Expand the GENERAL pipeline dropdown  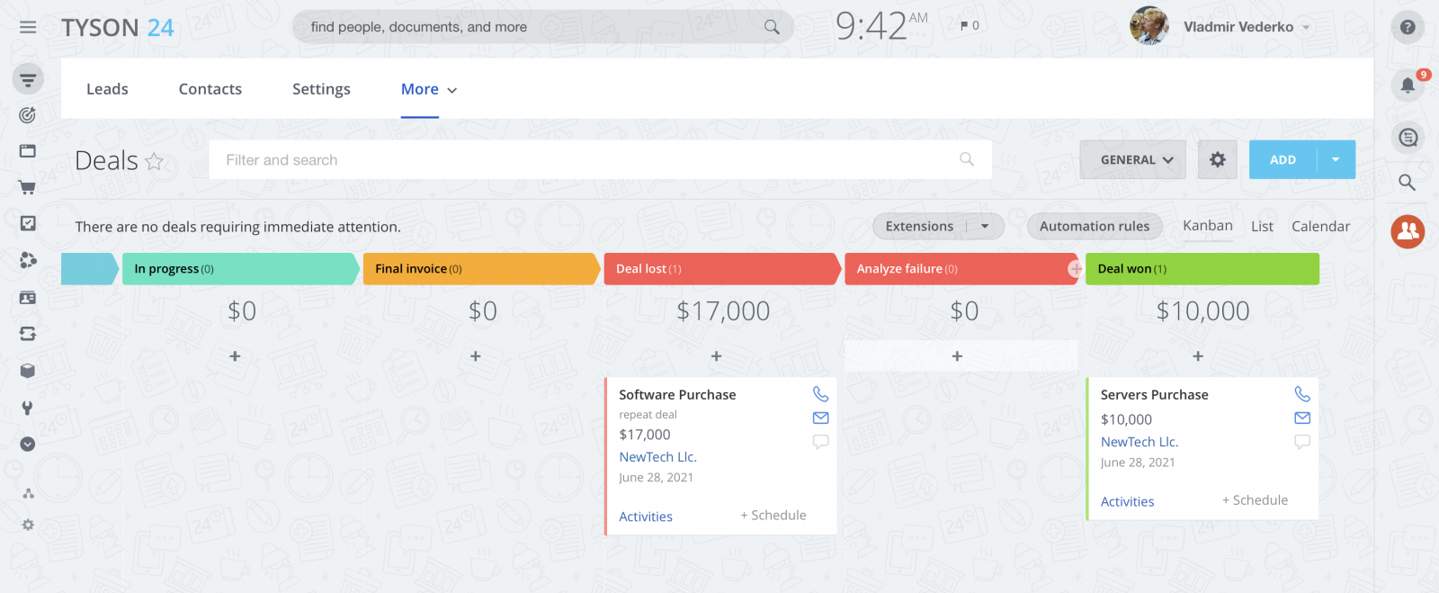(1133, 160)
